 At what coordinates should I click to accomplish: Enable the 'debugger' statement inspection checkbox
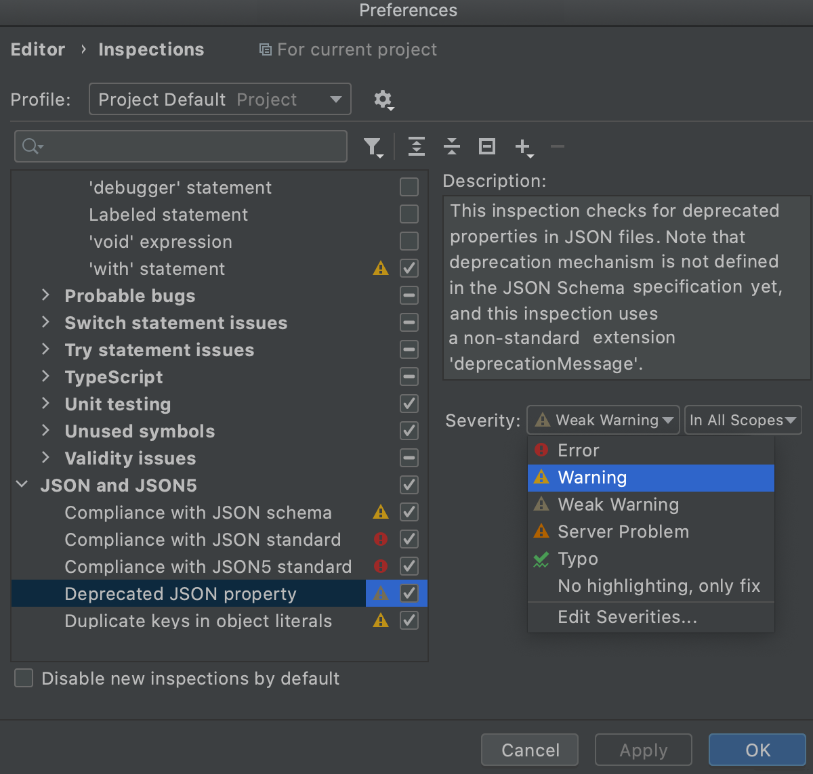coord(409,188)
